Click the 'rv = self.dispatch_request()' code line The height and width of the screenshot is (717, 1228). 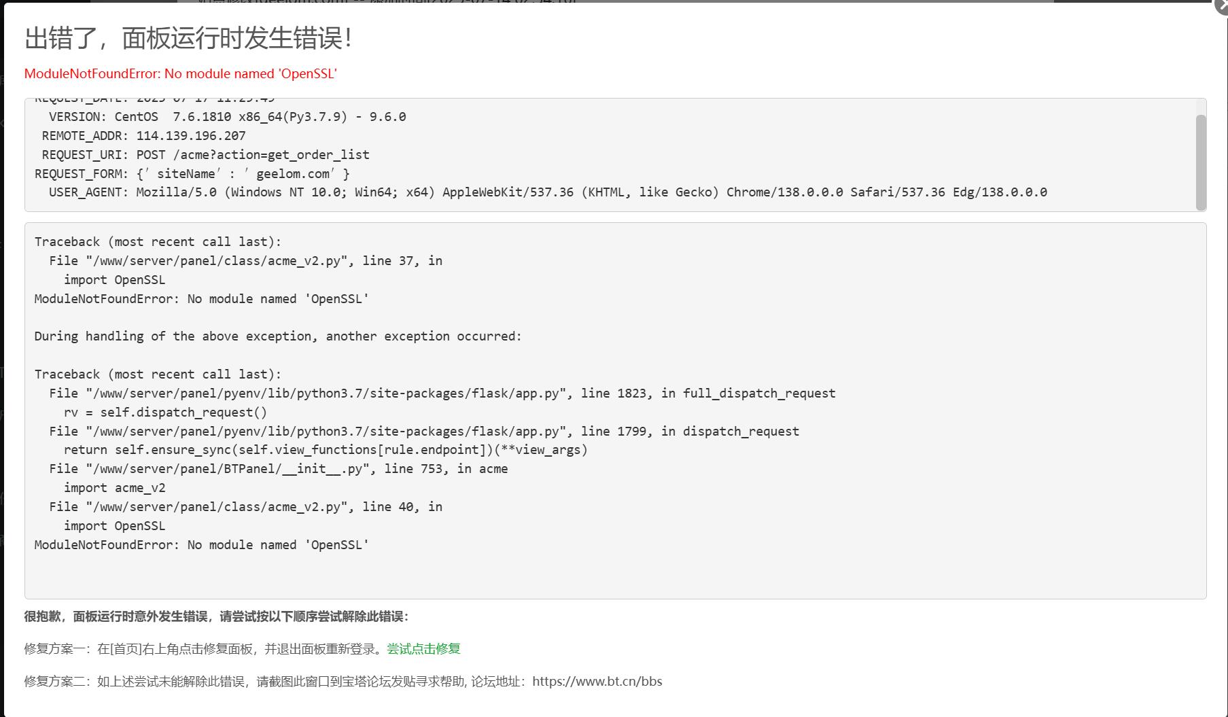coord(165,413)
